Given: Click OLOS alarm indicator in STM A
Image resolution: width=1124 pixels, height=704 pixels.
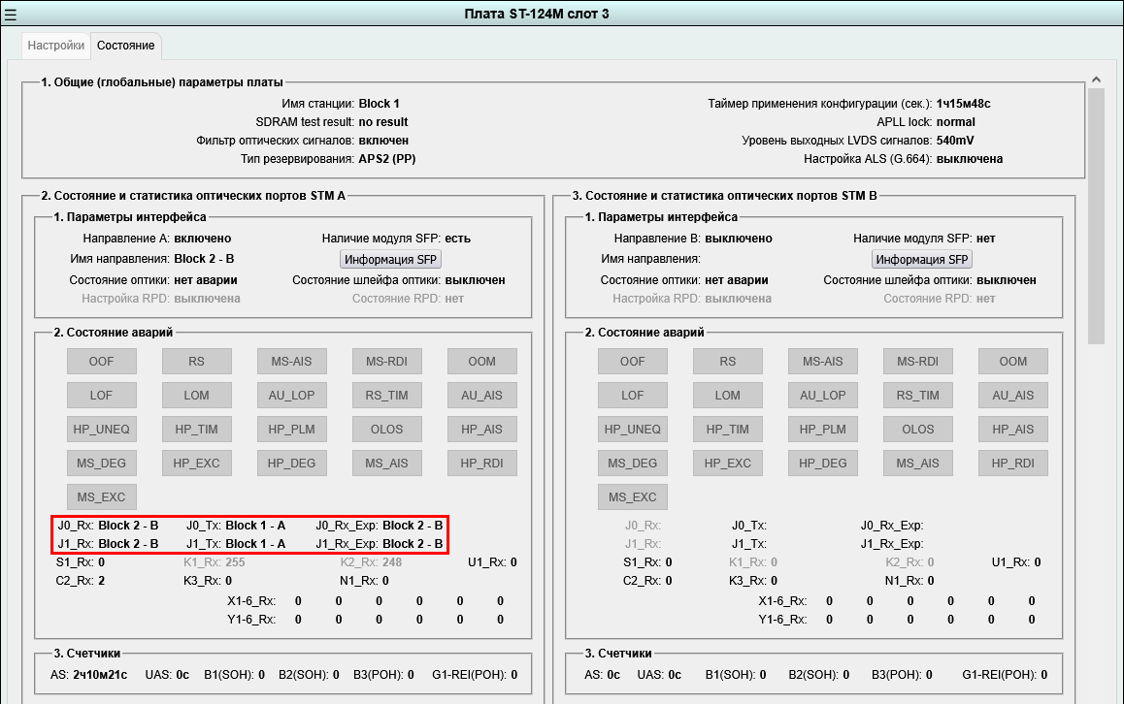Looking at the screenshot, I should coord(387,430).
